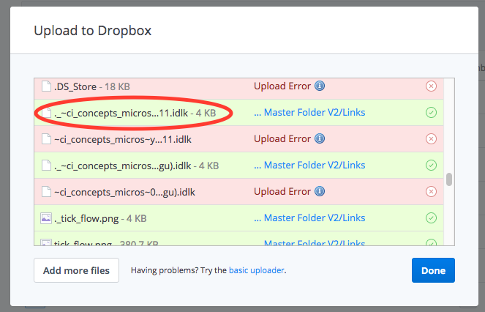Click the Done button
This screenshot has height=312, width=485.
433,270
